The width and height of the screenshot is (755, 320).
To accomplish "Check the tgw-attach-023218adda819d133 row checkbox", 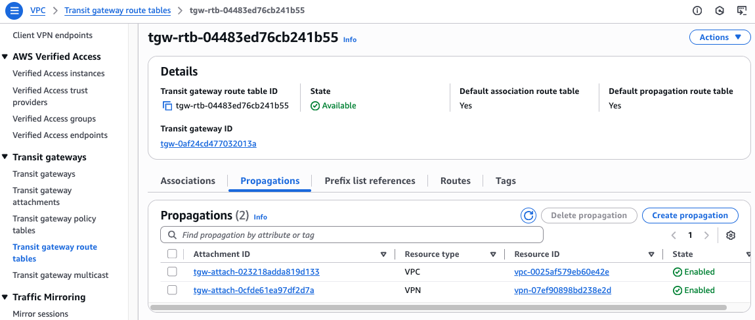I will pyautogui.click(x=172, y=272).
